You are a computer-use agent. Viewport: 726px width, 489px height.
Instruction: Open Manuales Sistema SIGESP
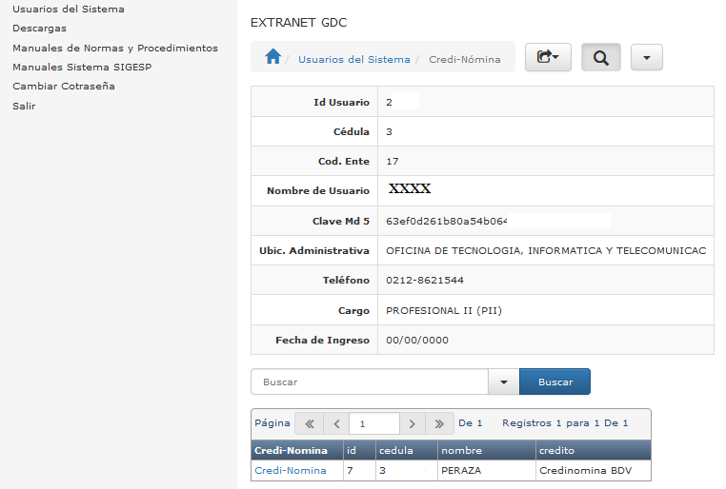coord(82,67)
